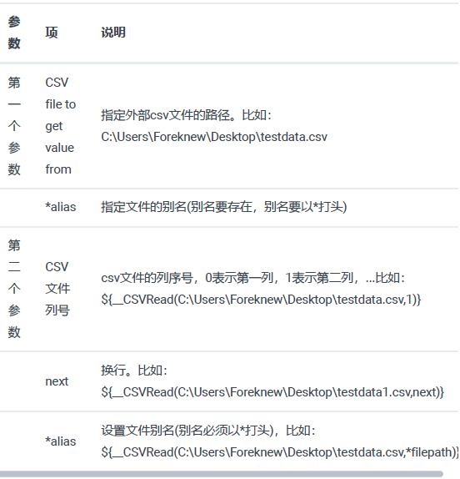Click the "*alias" cell beside 设置文件别名
This screenshot has width=460, height=479.
pos(60,441)
